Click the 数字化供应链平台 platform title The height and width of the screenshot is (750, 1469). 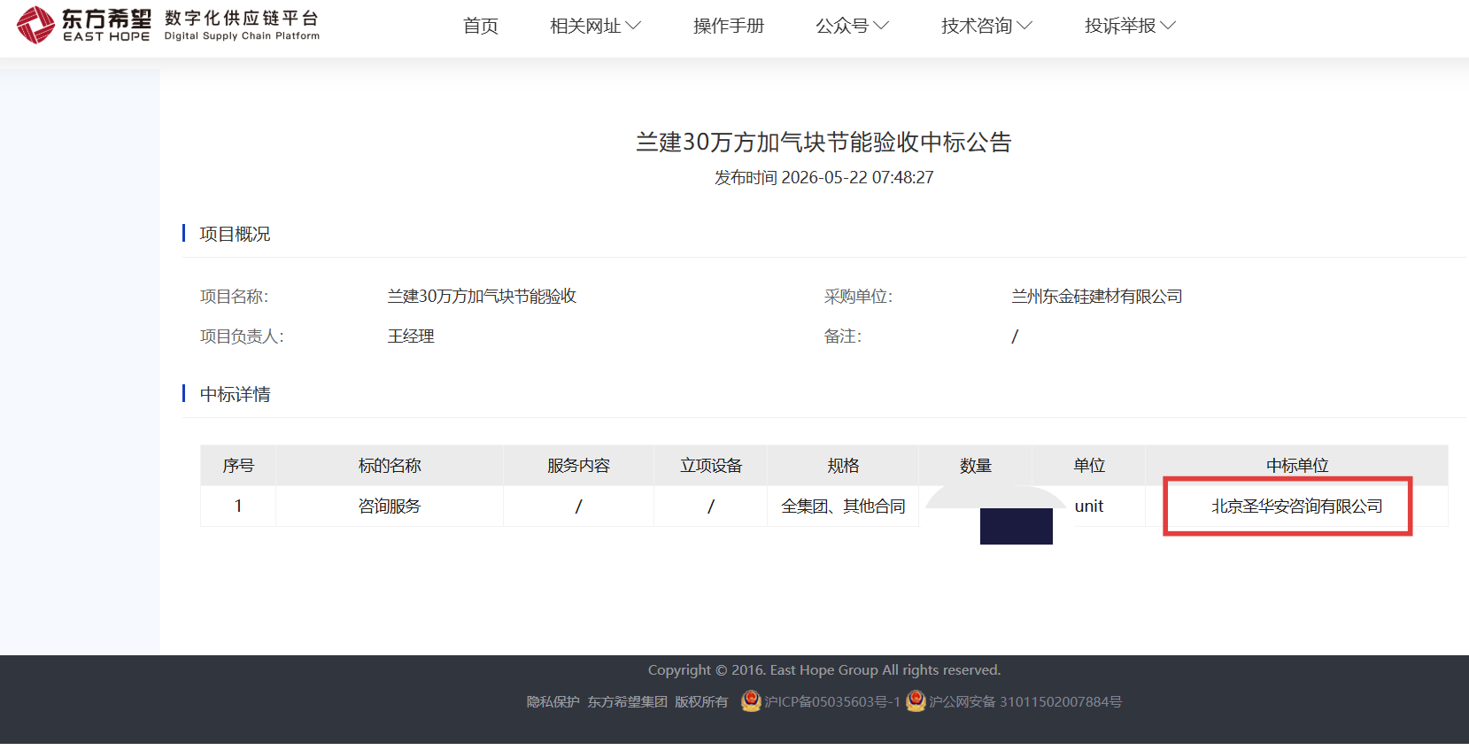(242, 25)
